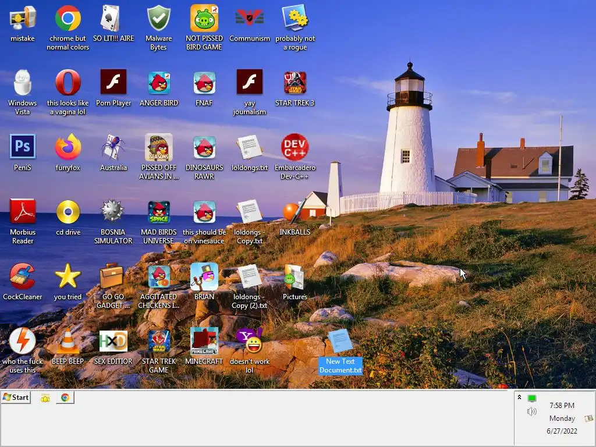Click 'AGGITATED CHICKENS I...' icon
Screen dimensions: 596x447
point(159,276)
